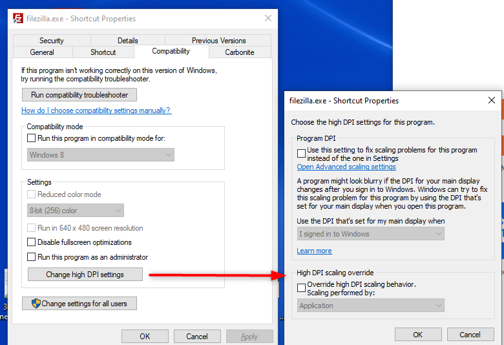Image resolution: width=504 pixels, height=345 pixels.
Task: Enable Override high DPI scaling behavior
Action: pos(301,287)
